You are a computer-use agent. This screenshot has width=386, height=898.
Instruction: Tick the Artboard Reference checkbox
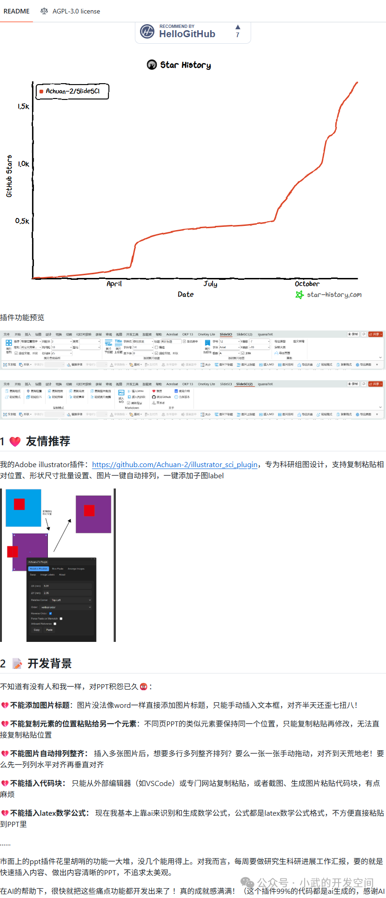(55, 624)
